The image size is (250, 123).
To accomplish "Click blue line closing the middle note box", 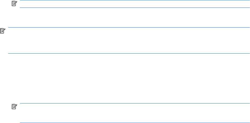I will tap(129, 54).
